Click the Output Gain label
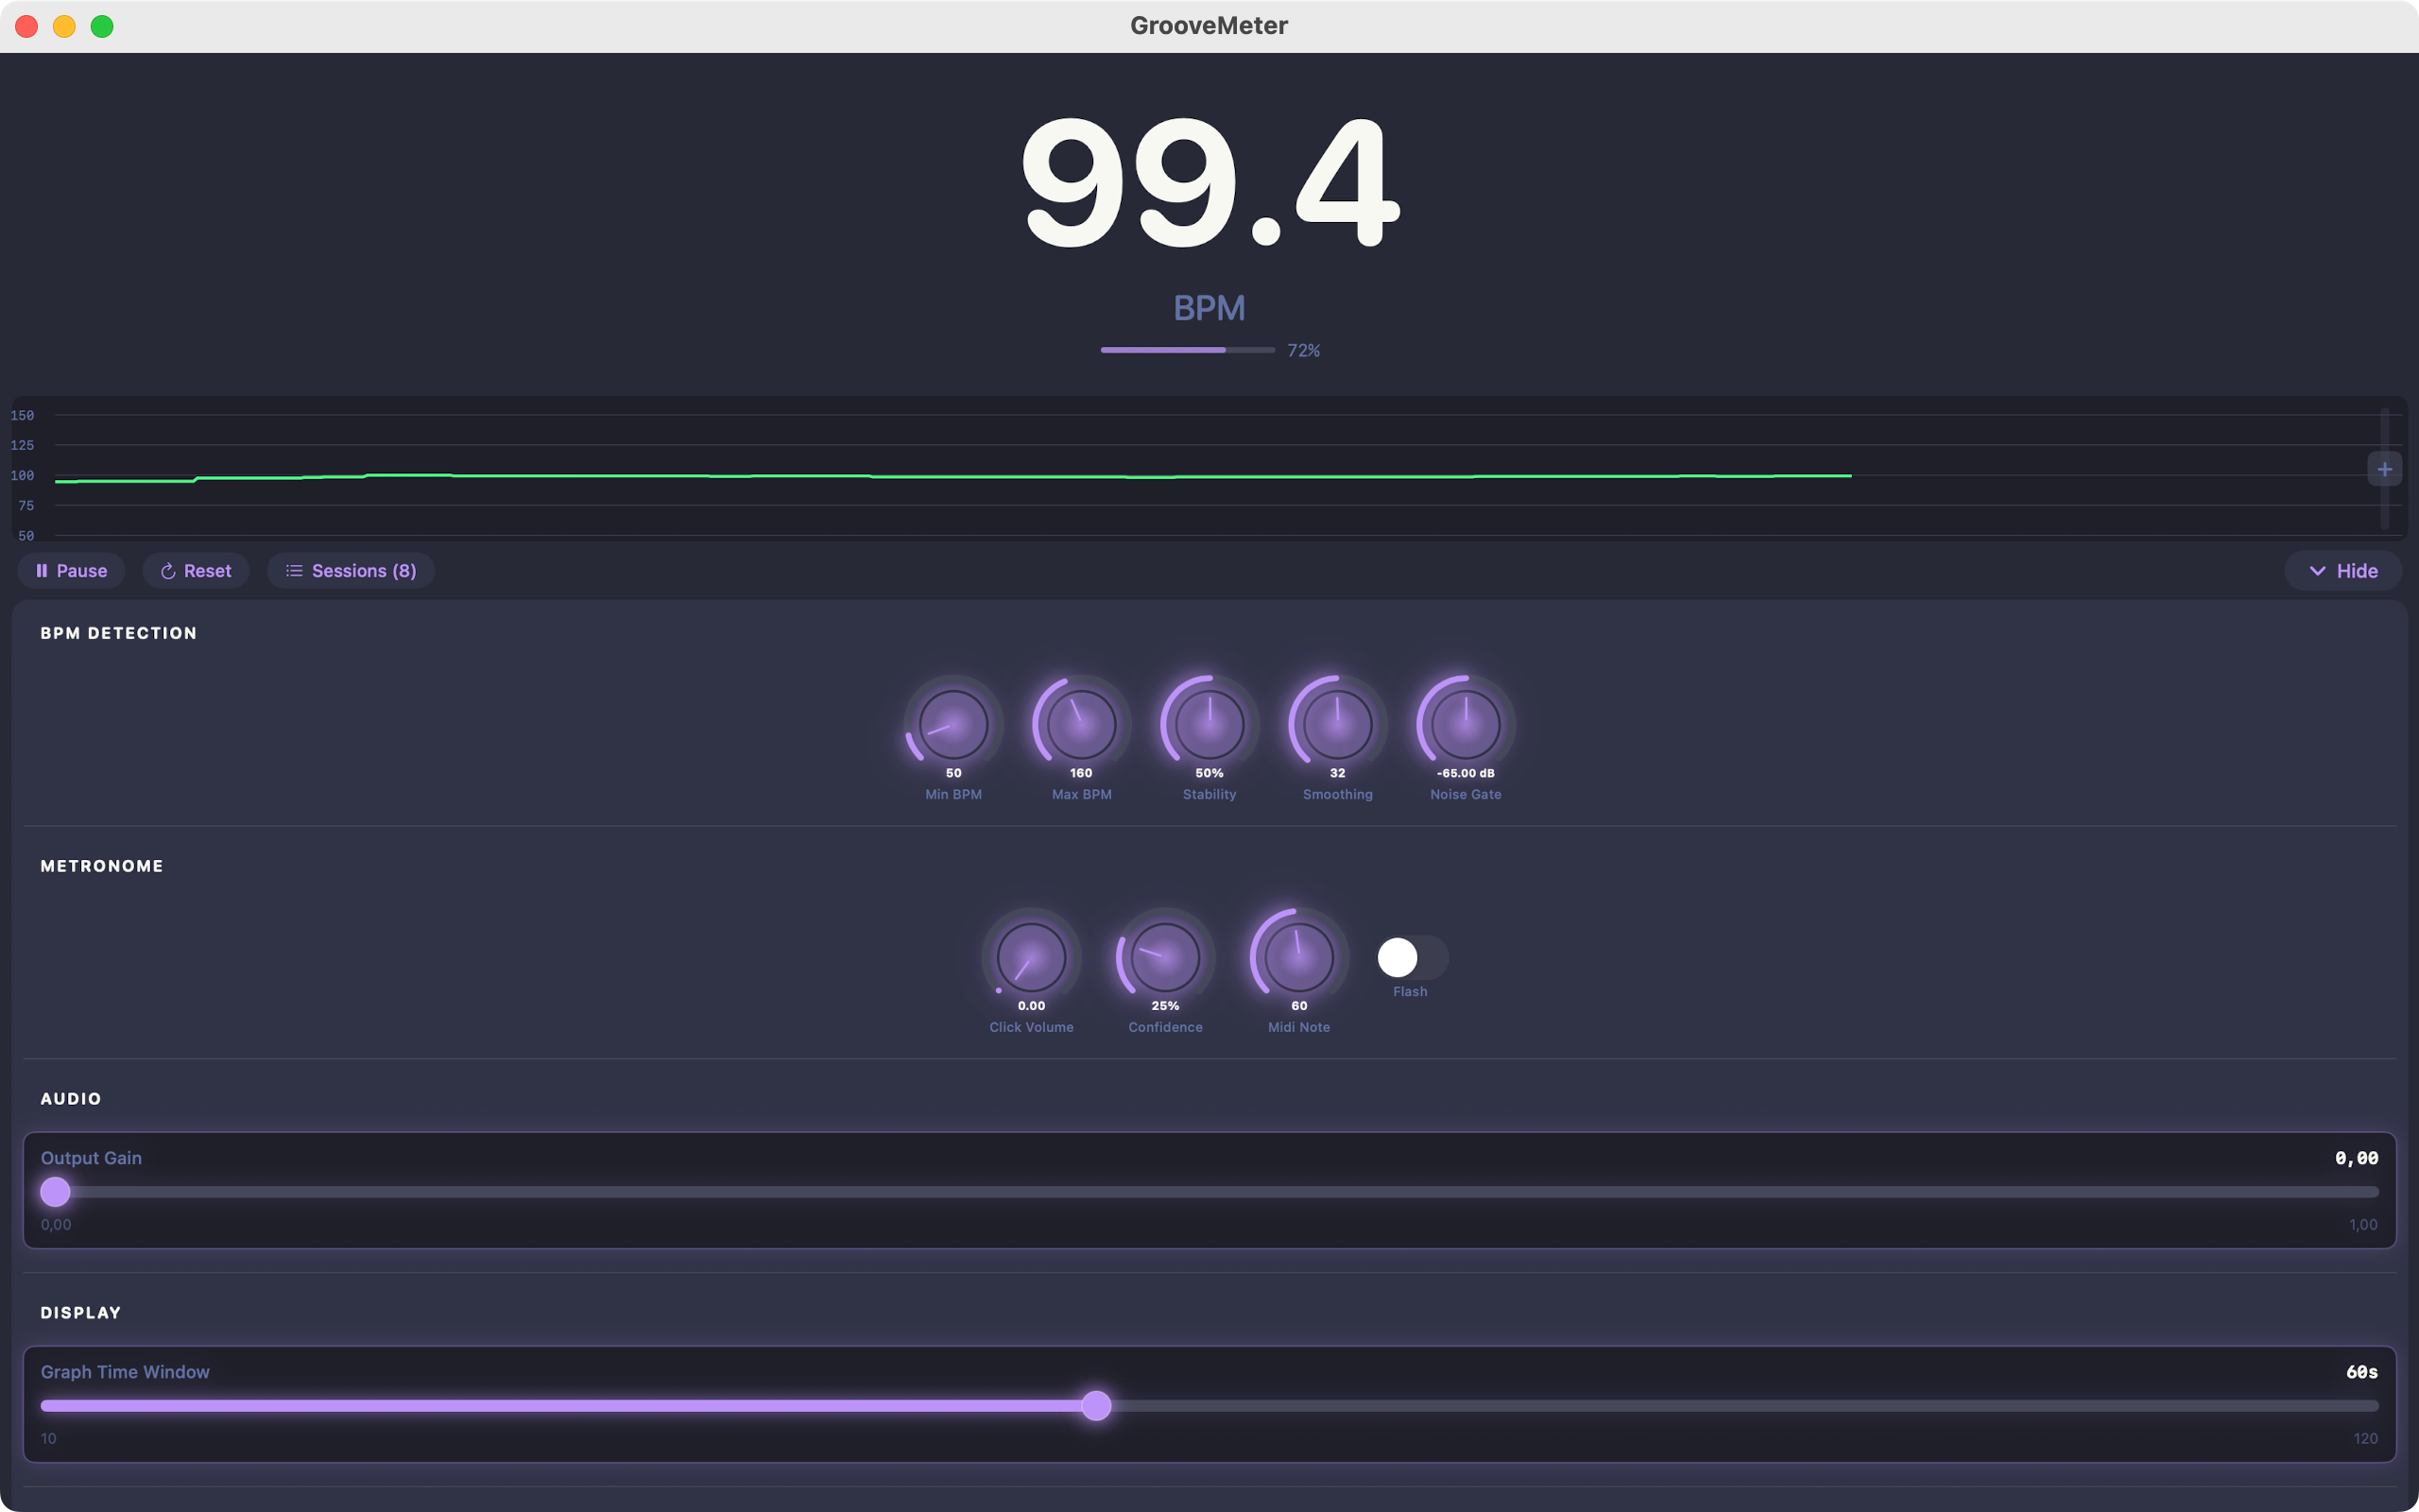 [x=91, y=1158]
